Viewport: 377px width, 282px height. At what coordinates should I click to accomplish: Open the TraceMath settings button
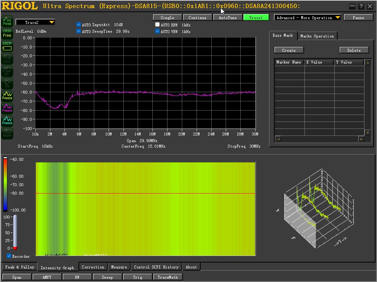click(x=168, y=277)
